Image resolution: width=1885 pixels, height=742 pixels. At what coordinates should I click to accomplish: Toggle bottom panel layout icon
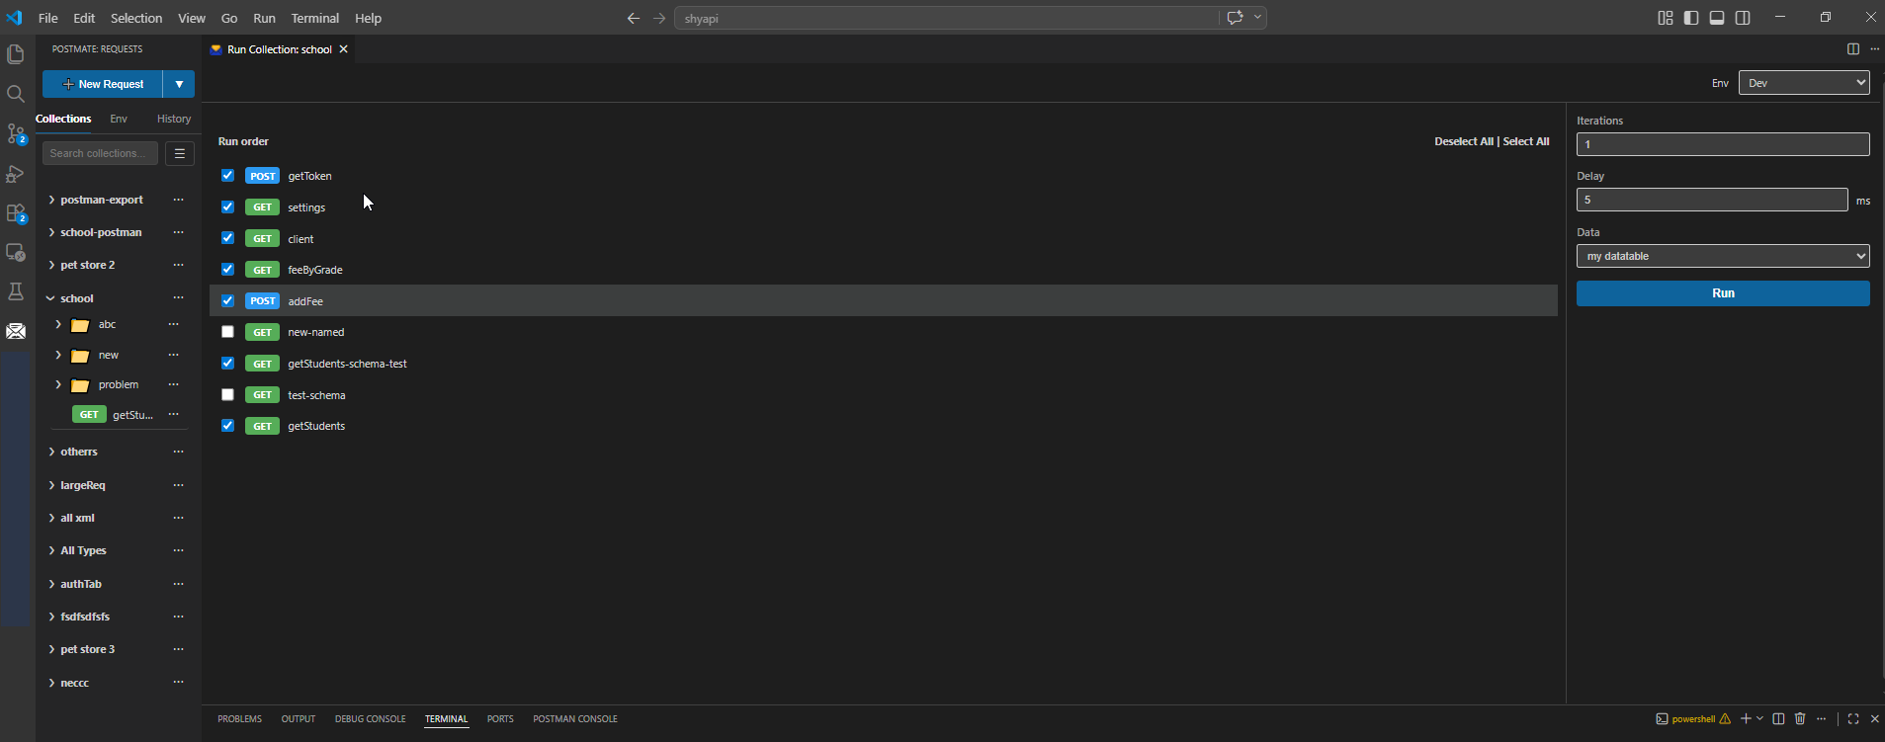1717,18
